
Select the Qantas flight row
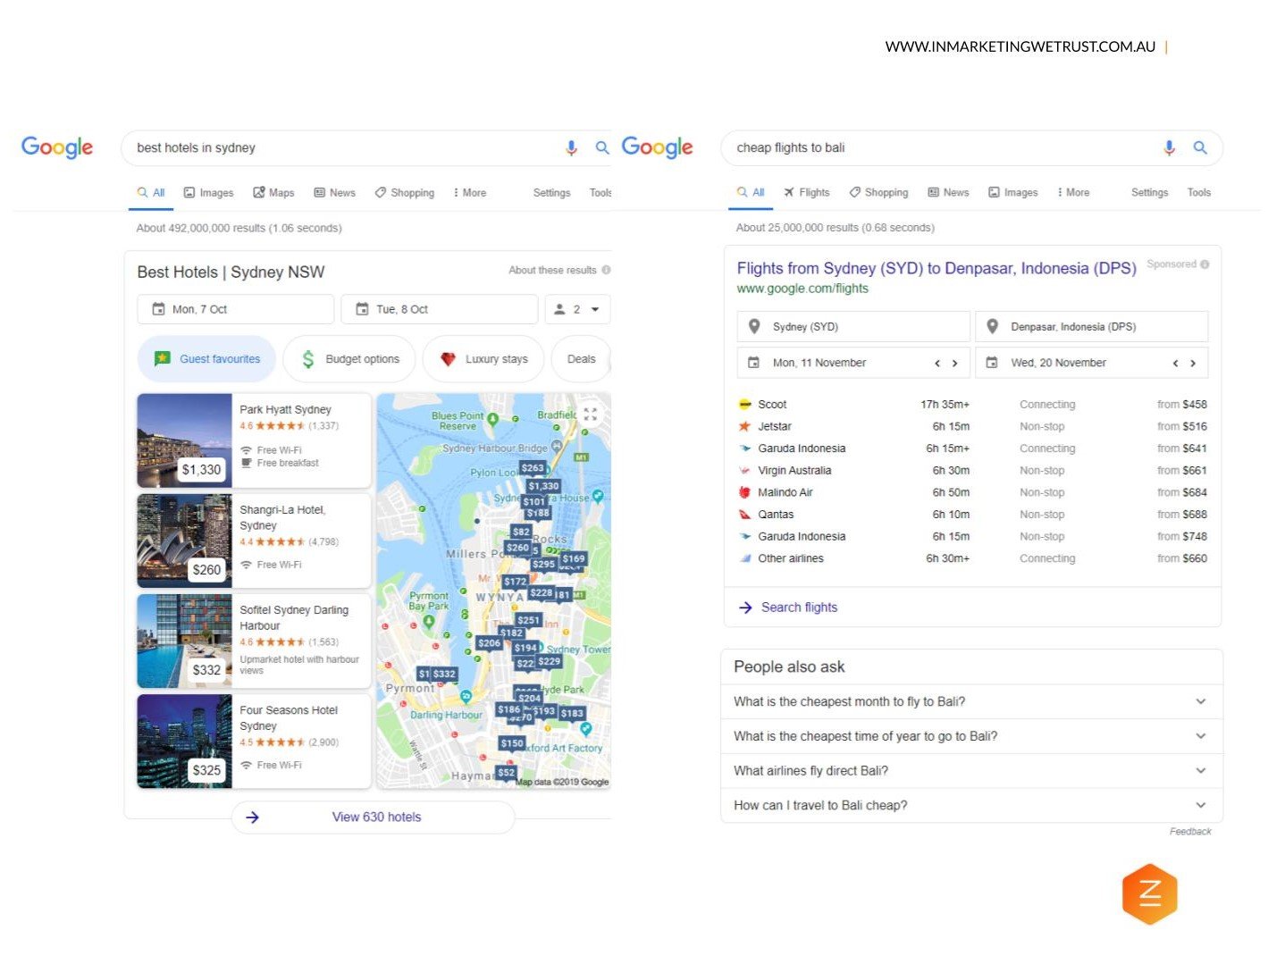972,515
